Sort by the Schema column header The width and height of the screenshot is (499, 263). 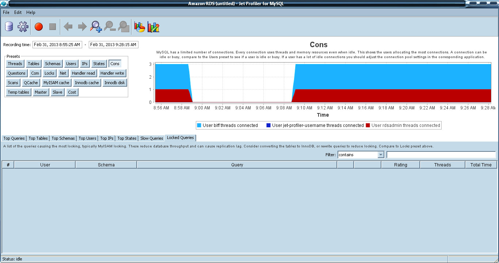click(106, 165)
